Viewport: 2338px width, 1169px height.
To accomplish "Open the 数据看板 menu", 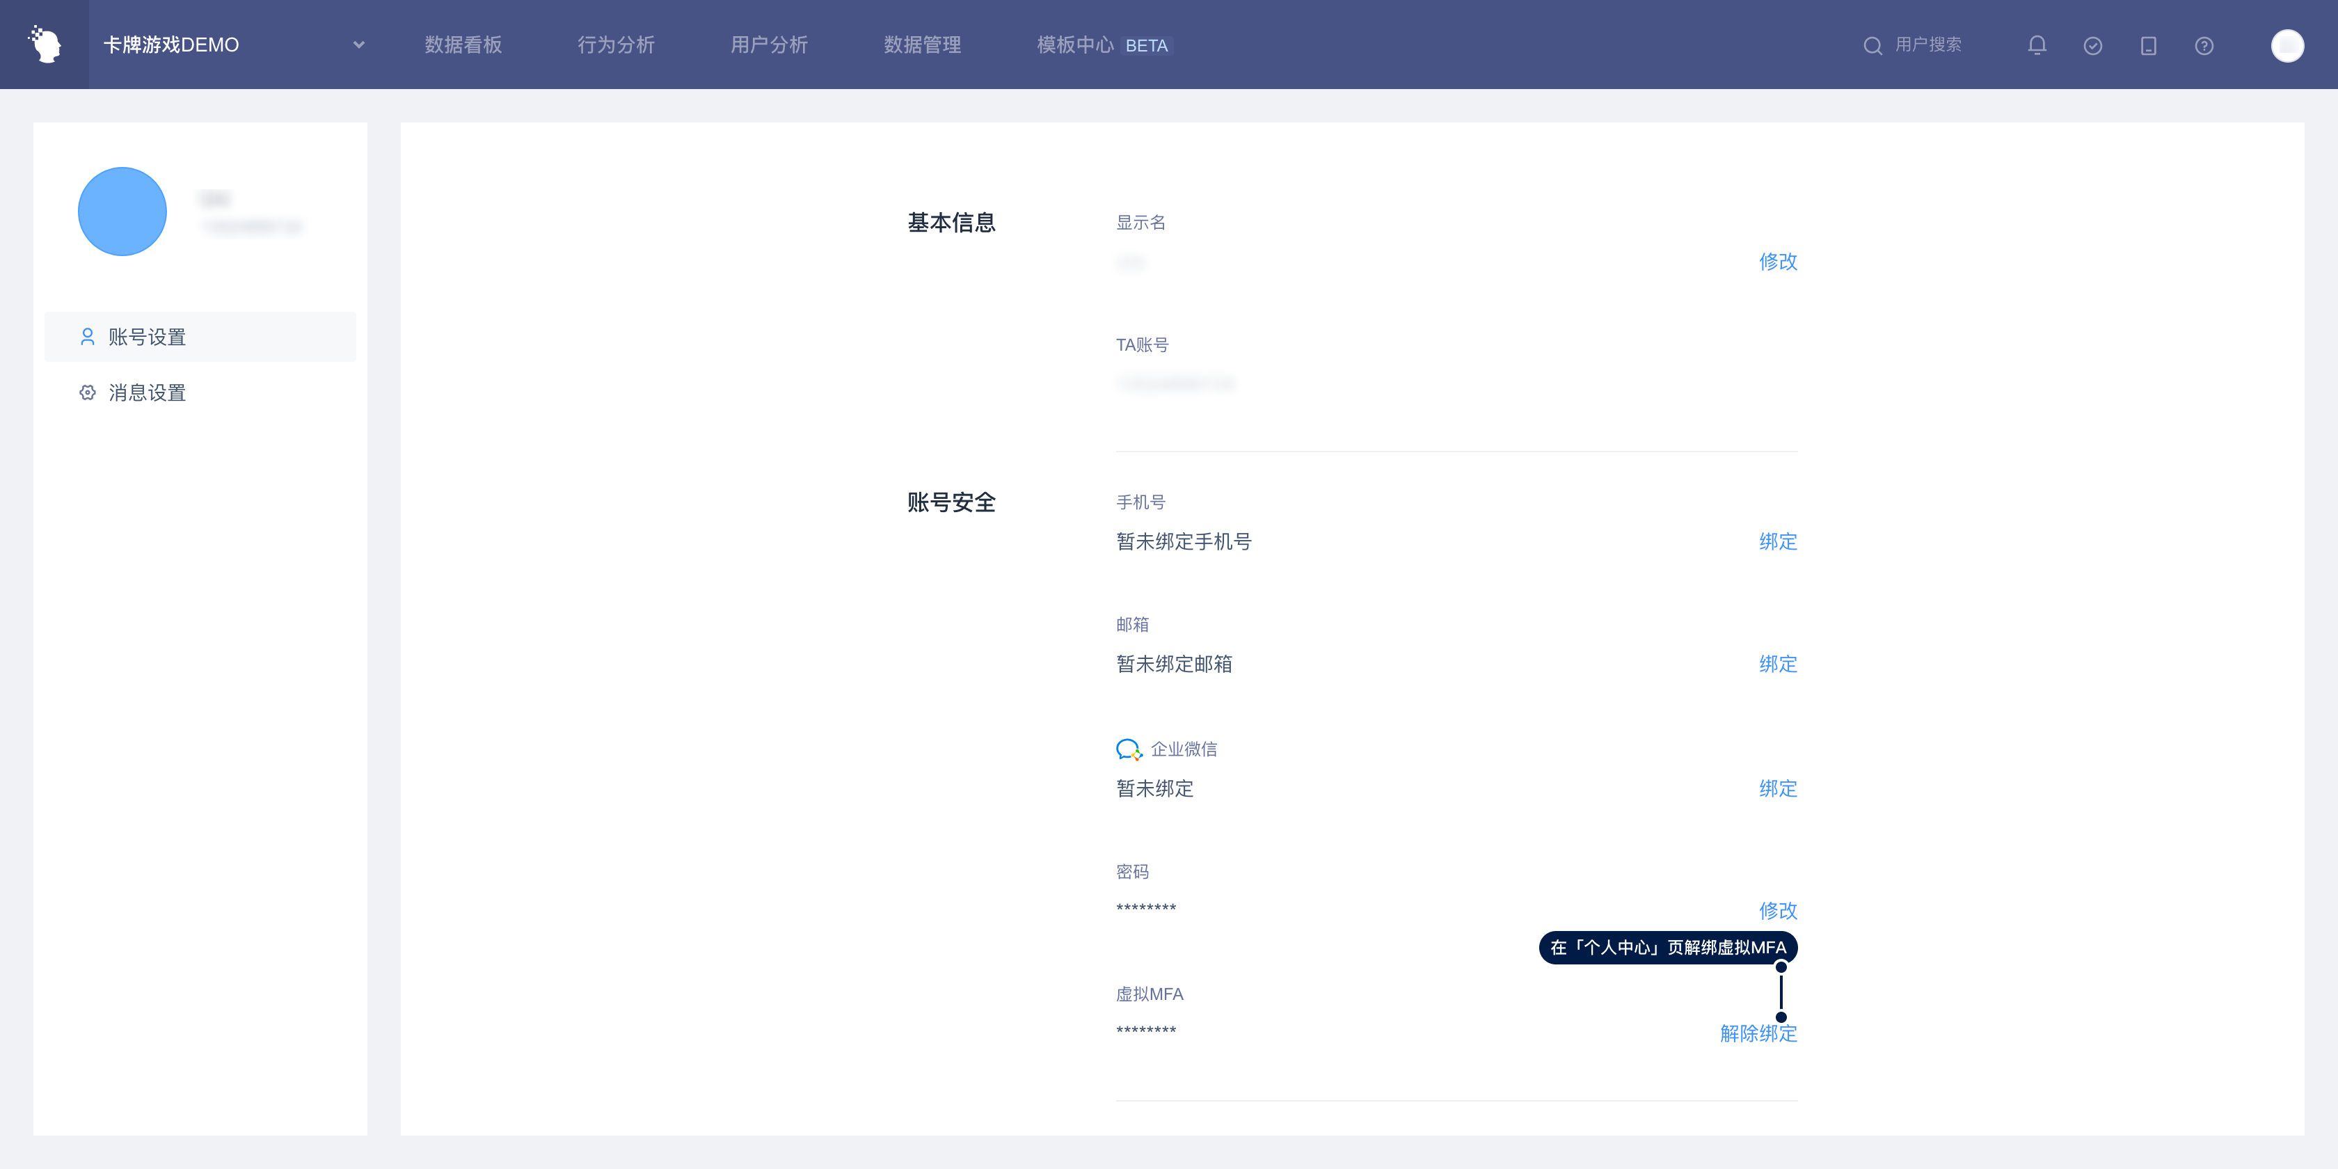I will tap(463, 45).
